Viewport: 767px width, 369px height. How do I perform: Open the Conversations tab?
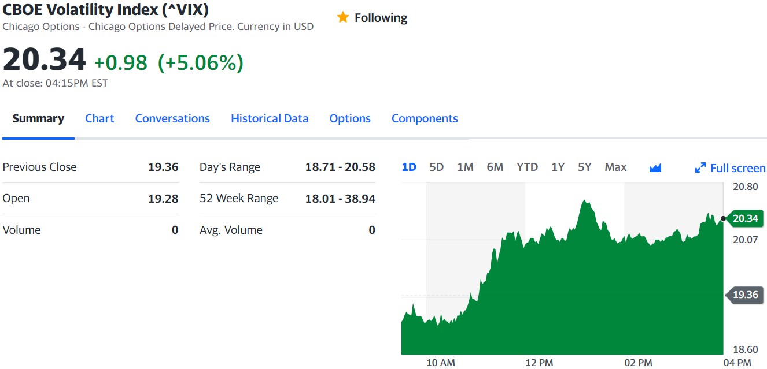tap(172, 118)
